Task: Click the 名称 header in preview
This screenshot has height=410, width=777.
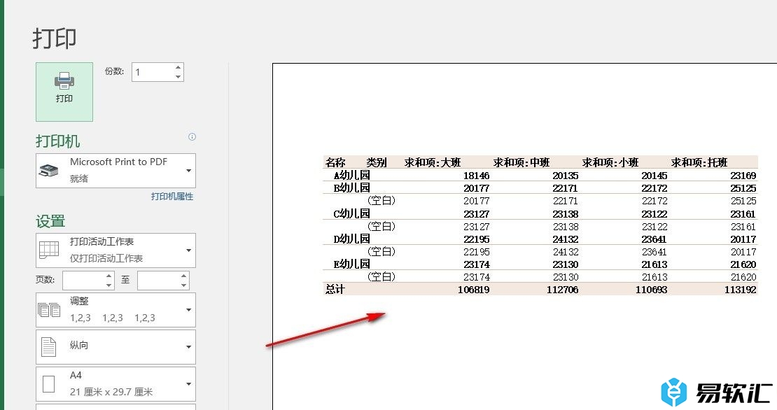Action: click(335, 162)
